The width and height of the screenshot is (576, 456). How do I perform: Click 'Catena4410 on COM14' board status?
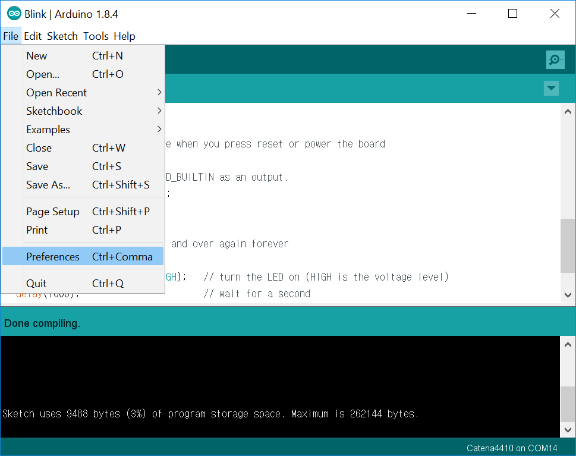512,448
